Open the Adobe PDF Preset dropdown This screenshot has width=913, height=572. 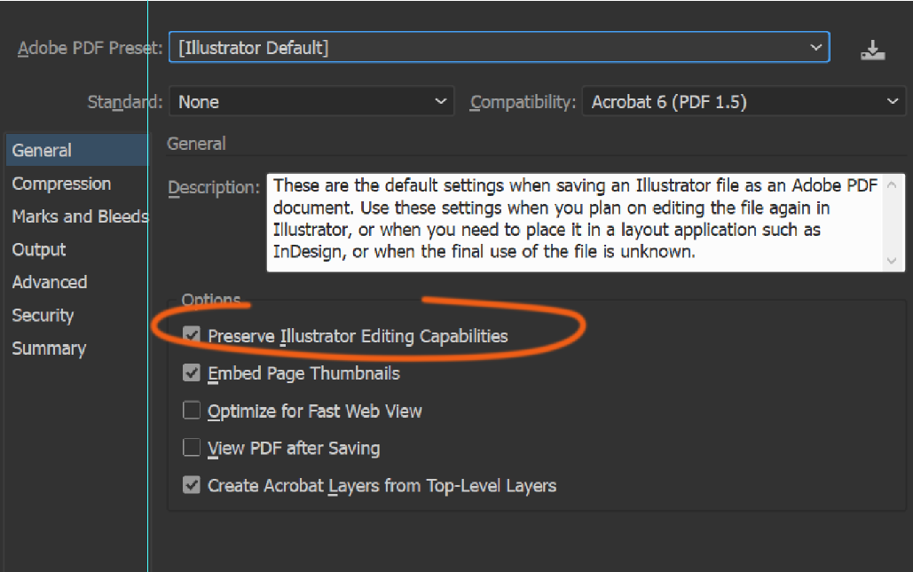point(499,47)
